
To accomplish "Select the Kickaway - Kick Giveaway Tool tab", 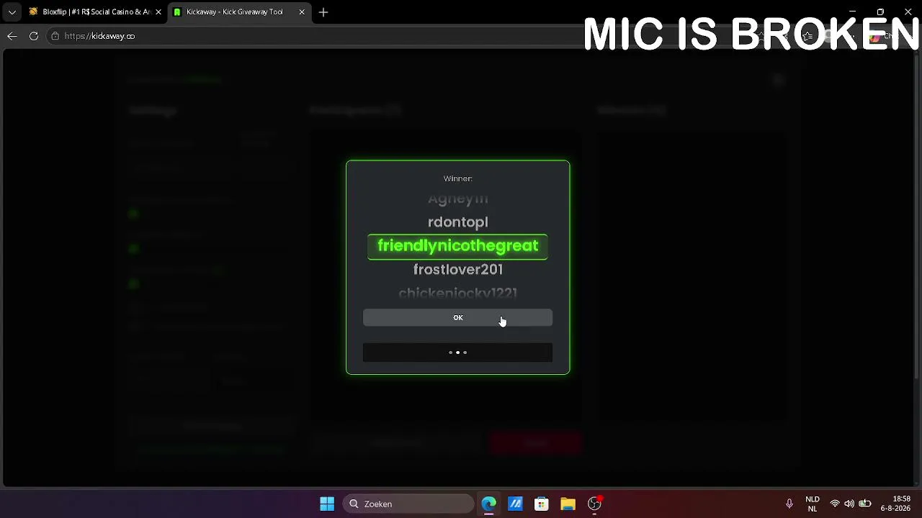I will (239, 12).
